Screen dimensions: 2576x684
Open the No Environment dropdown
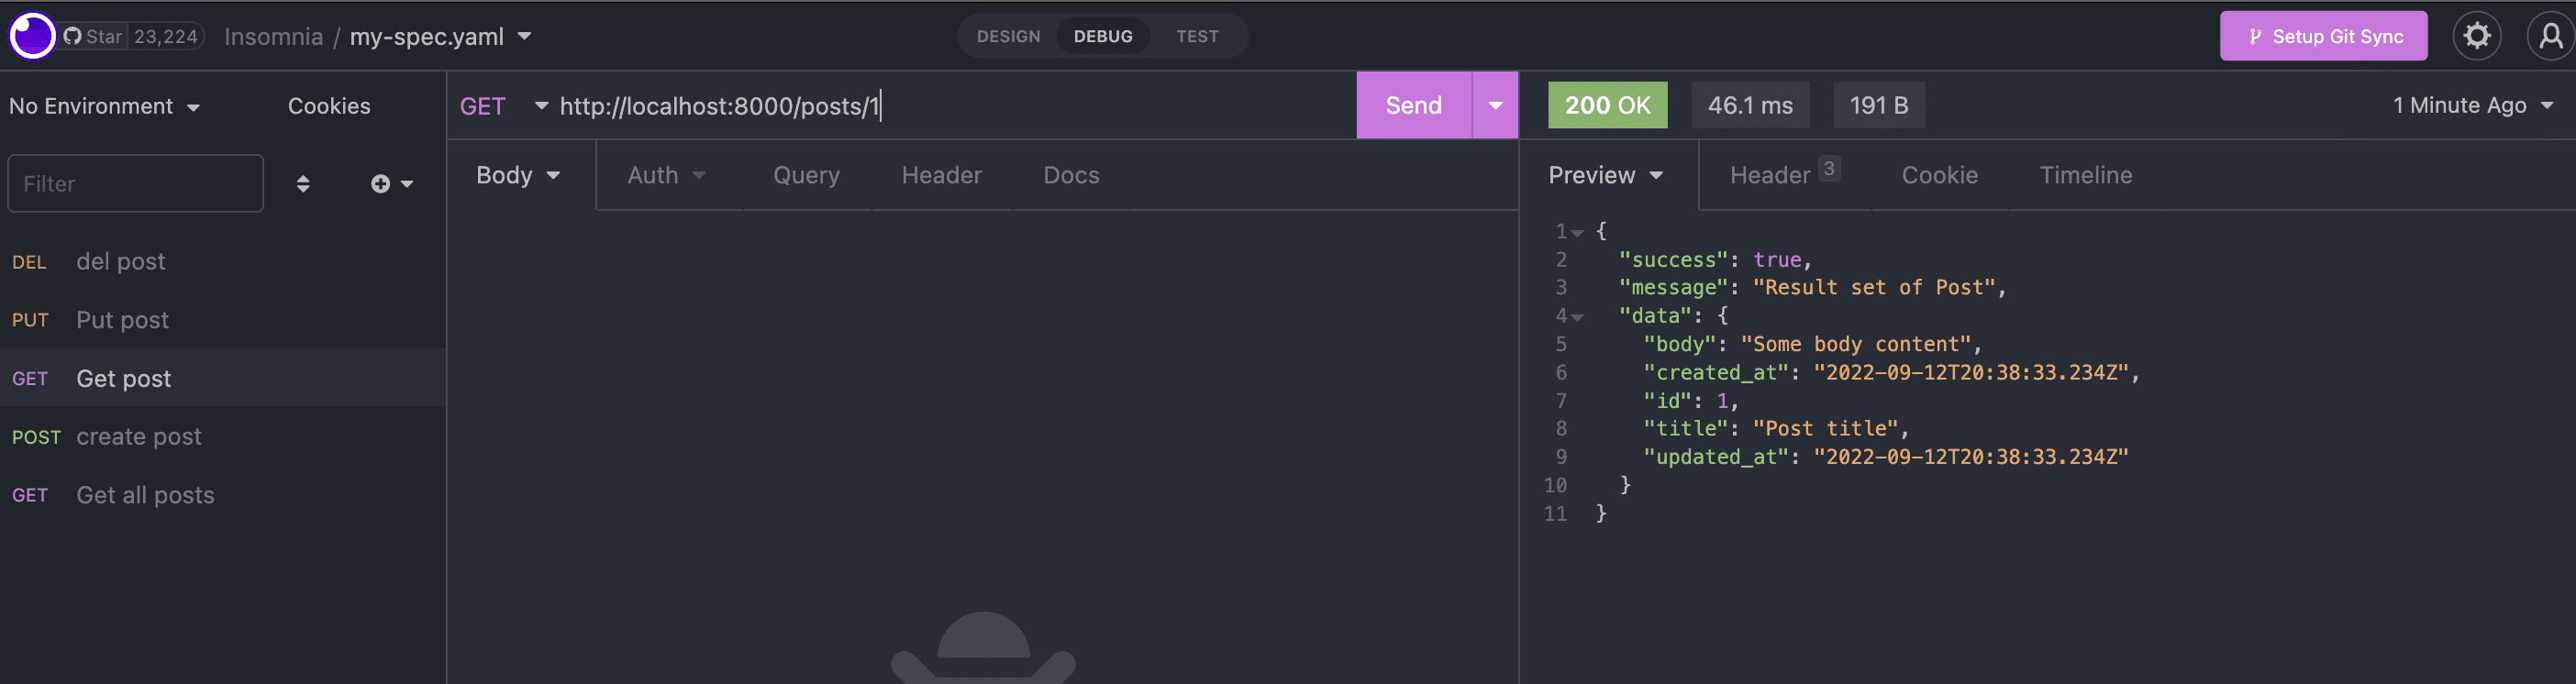pyautogui.click(x=104, y=106)
